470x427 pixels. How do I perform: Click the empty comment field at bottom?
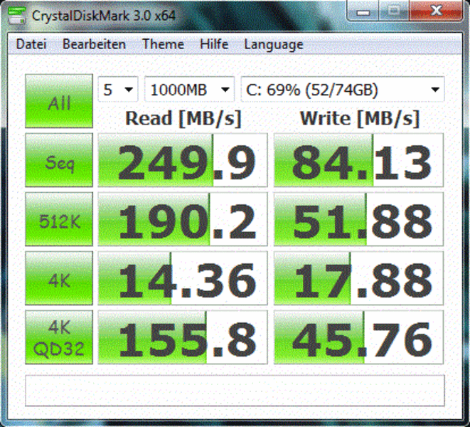(235, 391)
